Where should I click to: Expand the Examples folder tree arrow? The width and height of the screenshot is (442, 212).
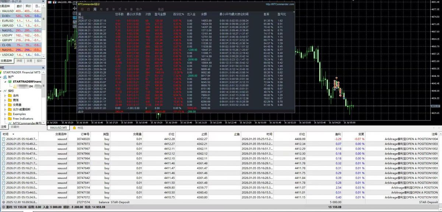point(5,114)
